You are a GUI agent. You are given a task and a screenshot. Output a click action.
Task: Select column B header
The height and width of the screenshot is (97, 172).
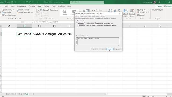tap(24, 26)
